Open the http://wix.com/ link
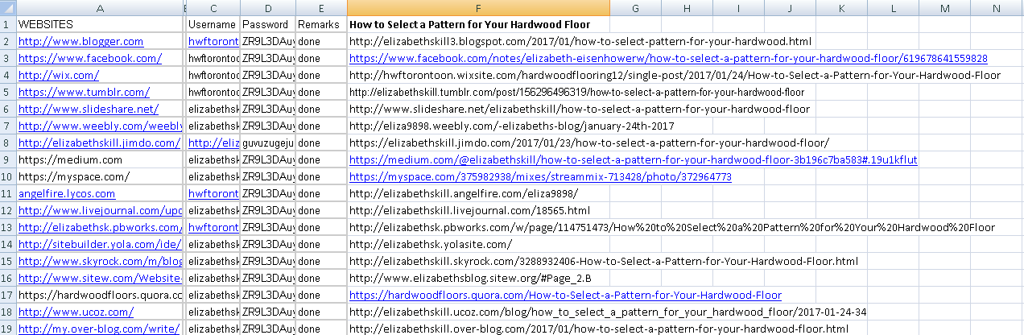 (59, 75)
